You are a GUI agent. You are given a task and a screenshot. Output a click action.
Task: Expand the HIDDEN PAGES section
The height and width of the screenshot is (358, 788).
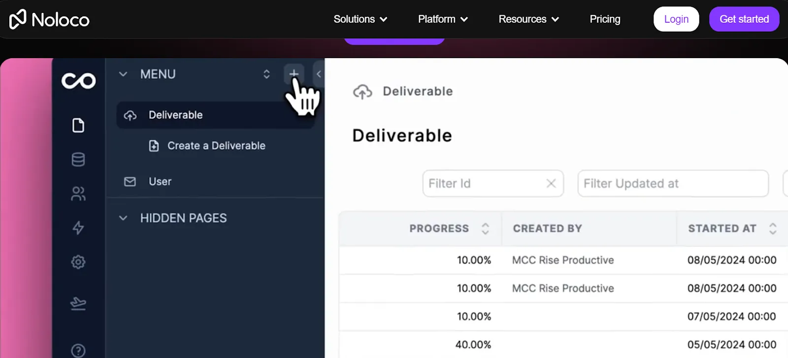pos(122,218)
